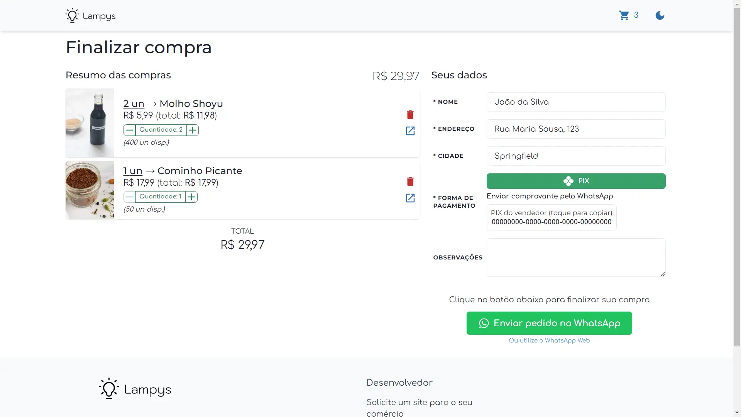
Task: Click the Cominho Picante product thumbnail
Action: (x=90, y=190)
